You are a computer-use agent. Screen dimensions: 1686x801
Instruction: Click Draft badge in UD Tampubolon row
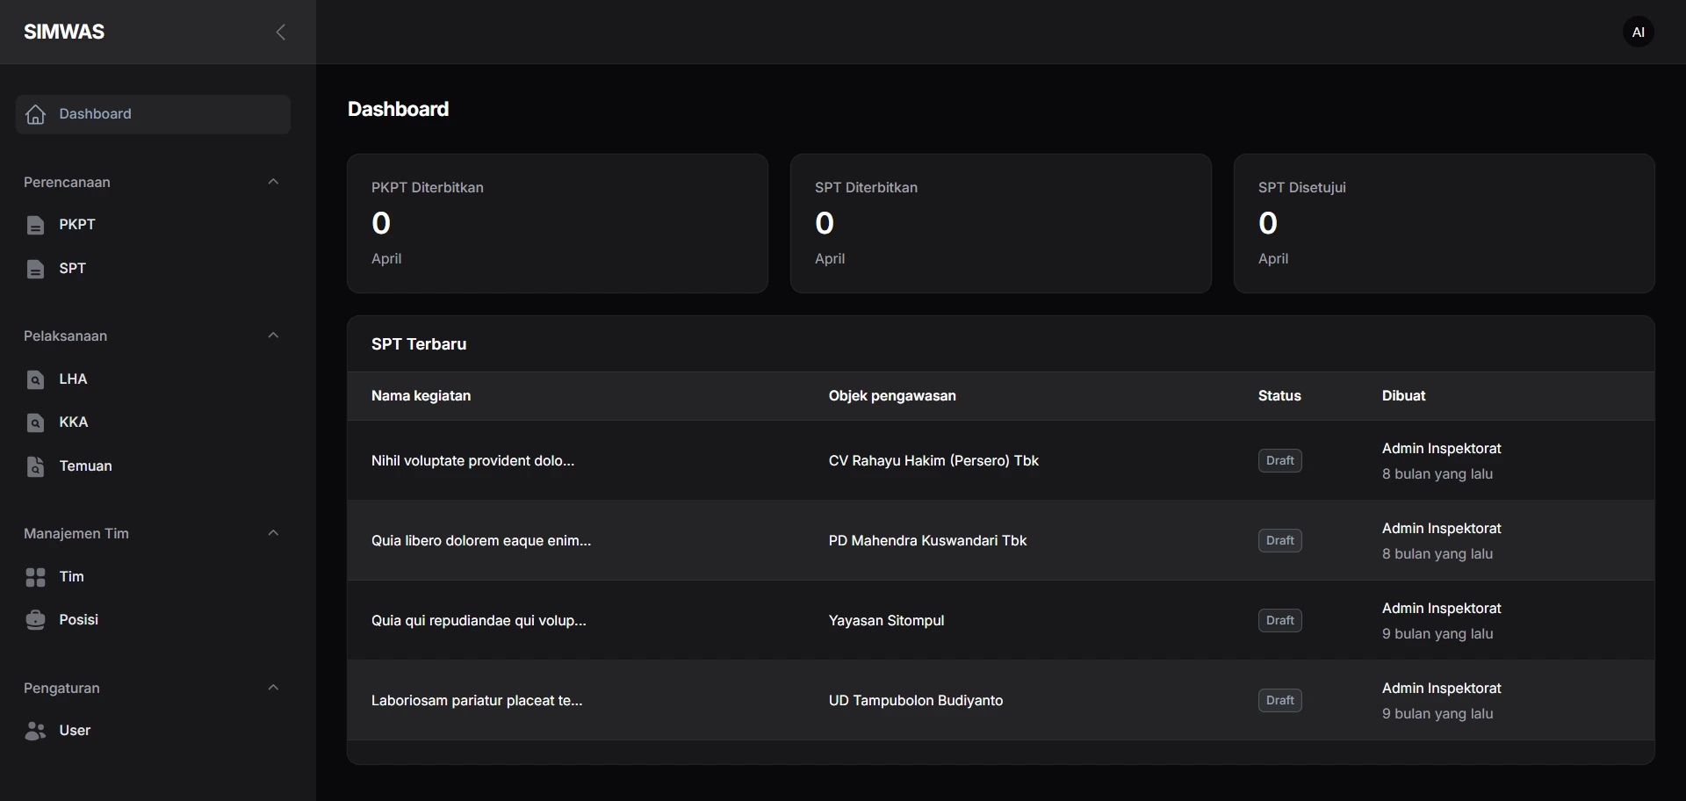[x=1279, y=701]
